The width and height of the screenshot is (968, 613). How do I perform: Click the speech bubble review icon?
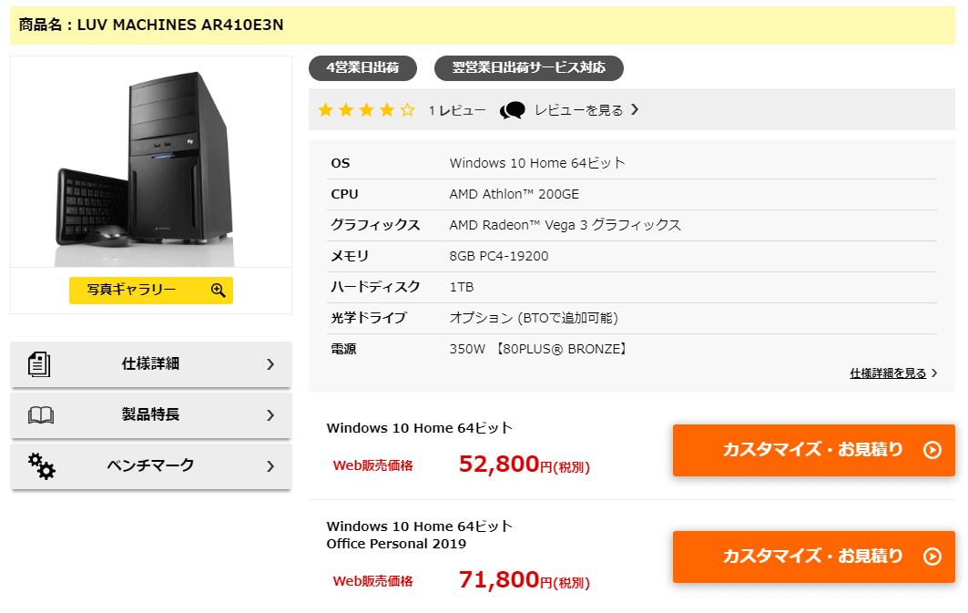(513, 110)
